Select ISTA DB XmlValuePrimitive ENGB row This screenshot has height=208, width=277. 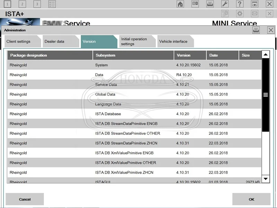pyautogui.click(x=134, y=153)
